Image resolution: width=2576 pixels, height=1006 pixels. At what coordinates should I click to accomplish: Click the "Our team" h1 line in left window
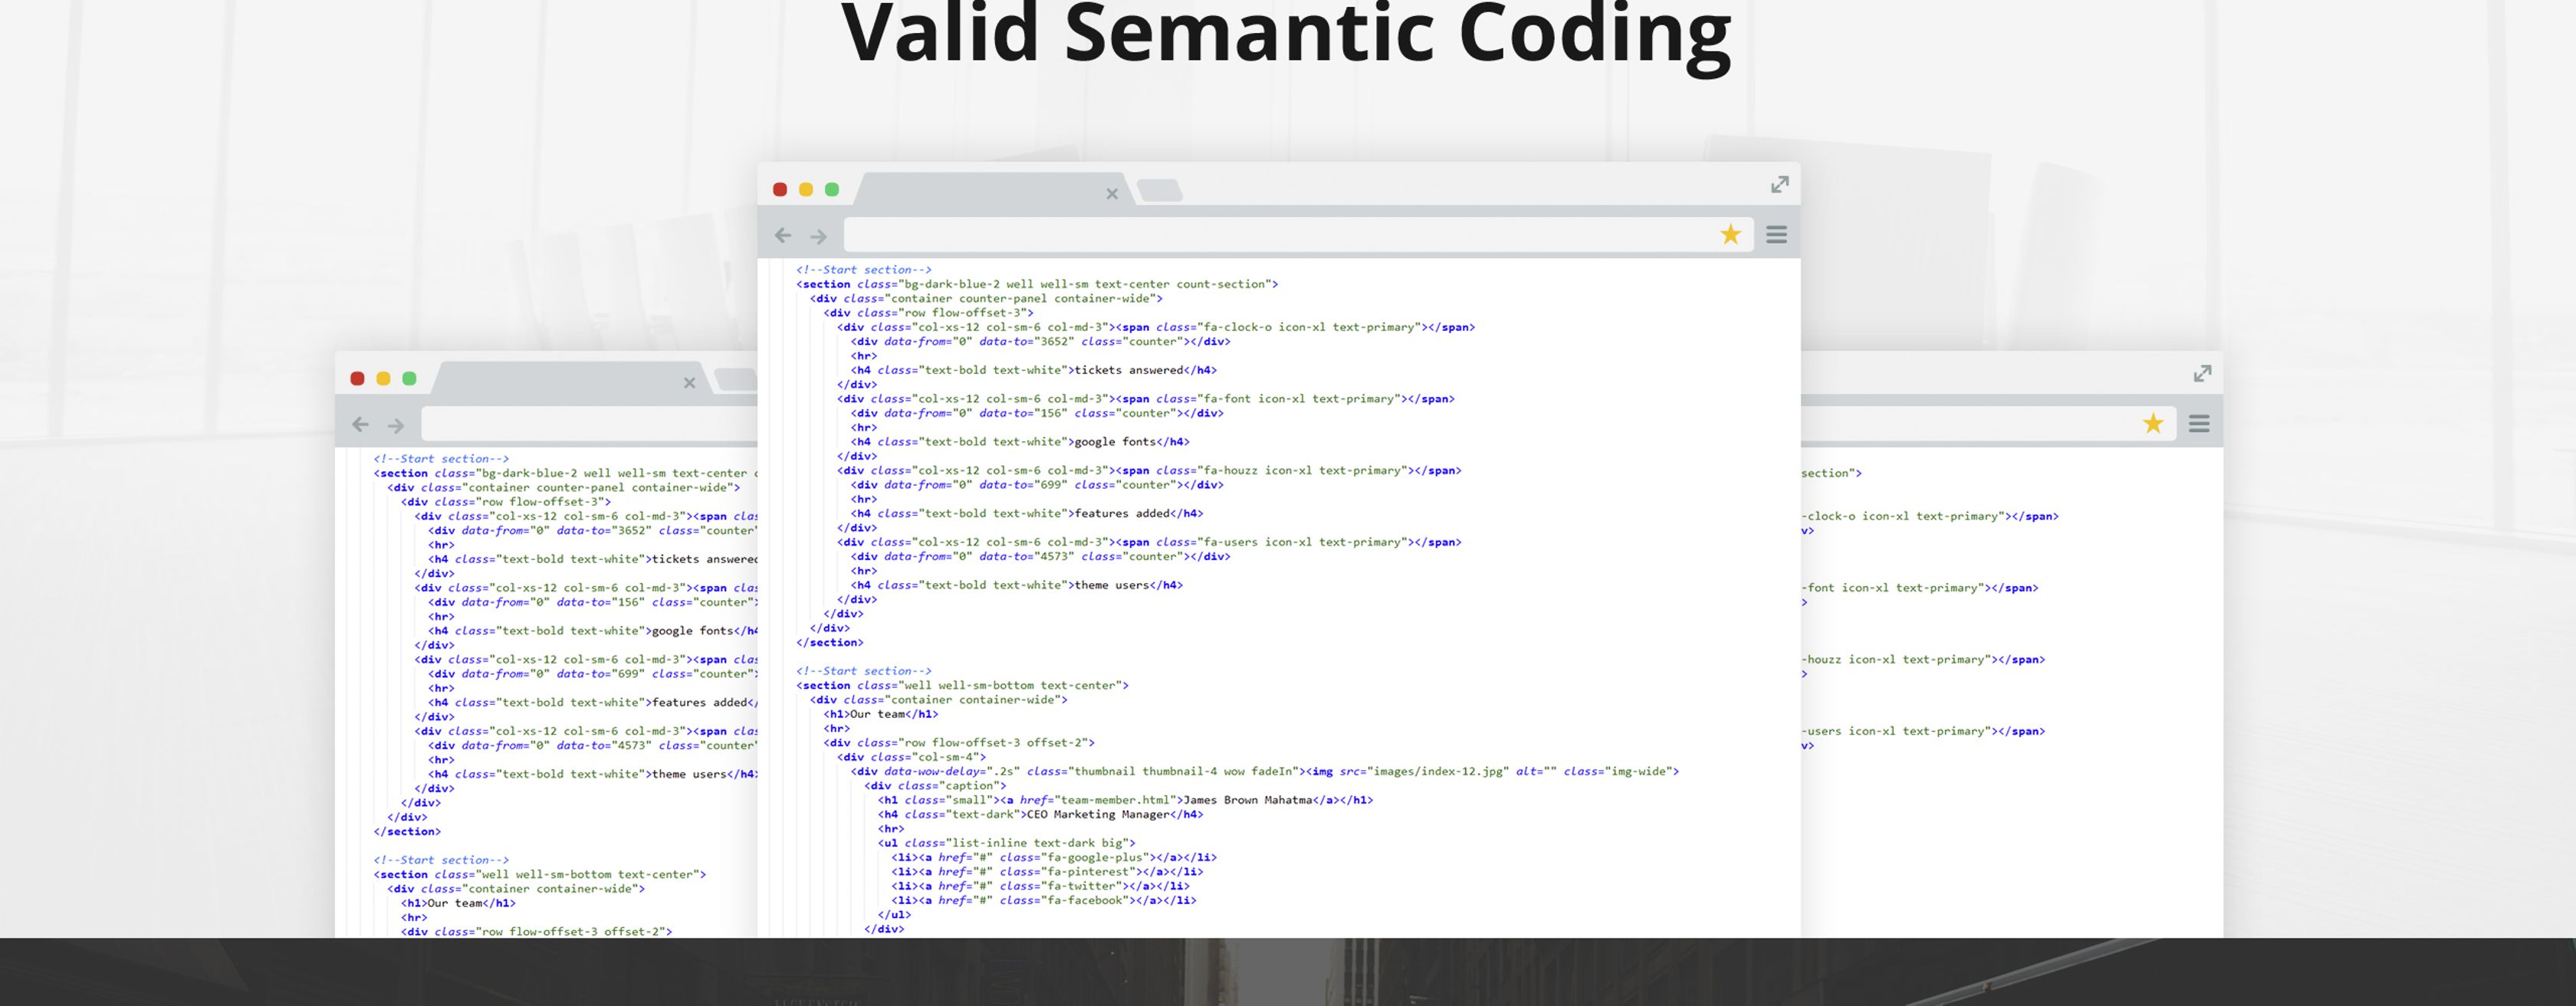coord(459,903)
